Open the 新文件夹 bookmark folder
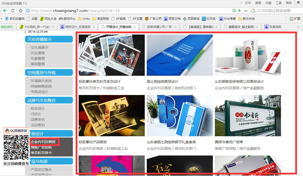Image resolution: width=303 pixels, height=176 pixels. coord(247,18)
